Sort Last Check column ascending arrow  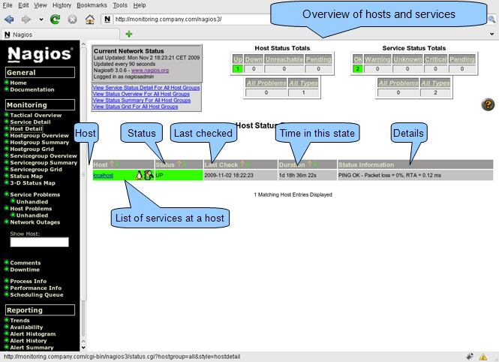(x=242, y=164)
